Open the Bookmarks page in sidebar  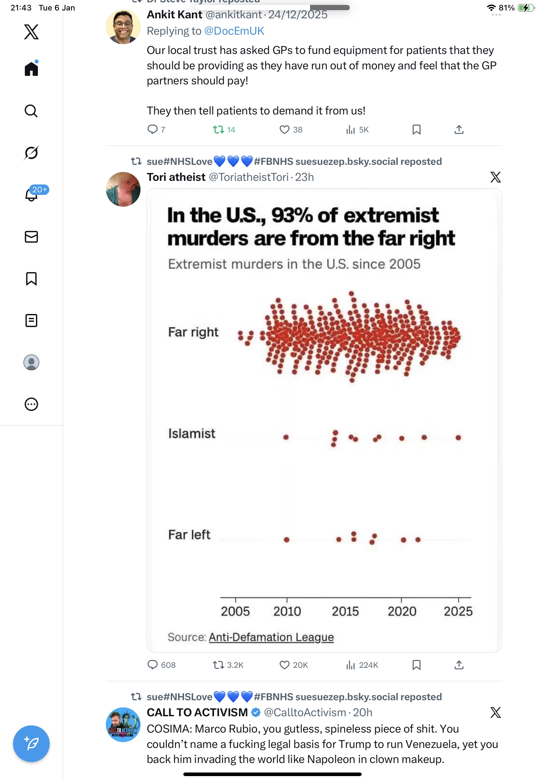31,279
